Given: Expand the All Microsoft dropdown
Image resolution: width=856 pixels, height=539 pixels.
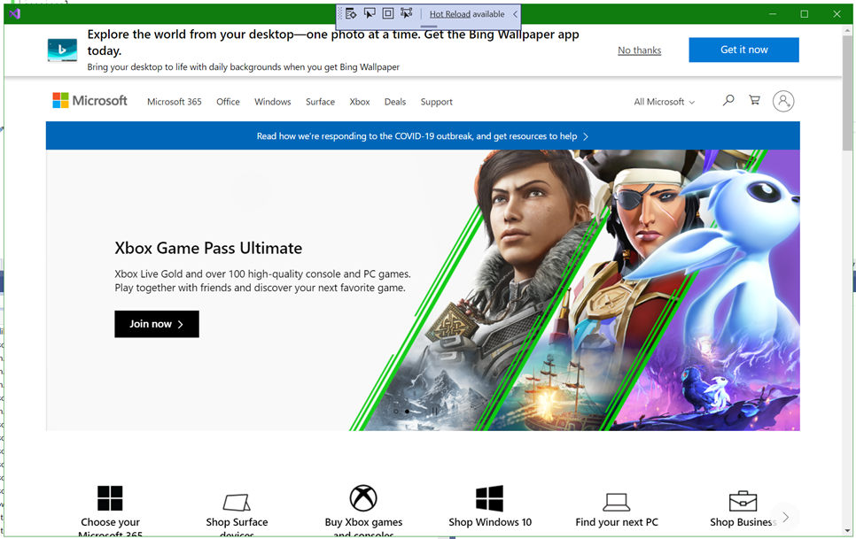Looking at the screenshot, I should point(664,102).
